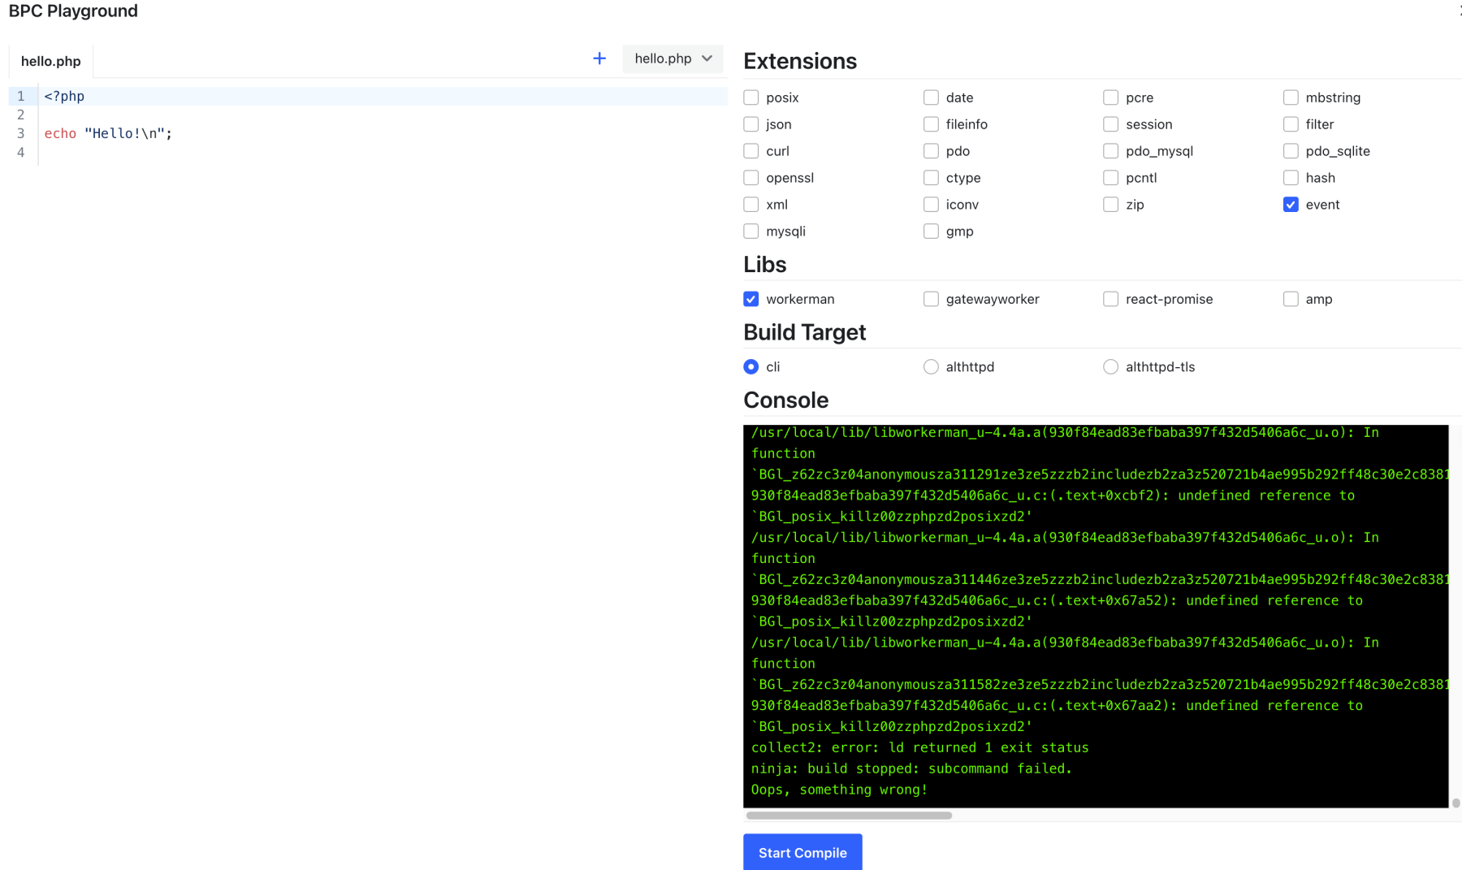Enable the xml extension

pos(751,205)
